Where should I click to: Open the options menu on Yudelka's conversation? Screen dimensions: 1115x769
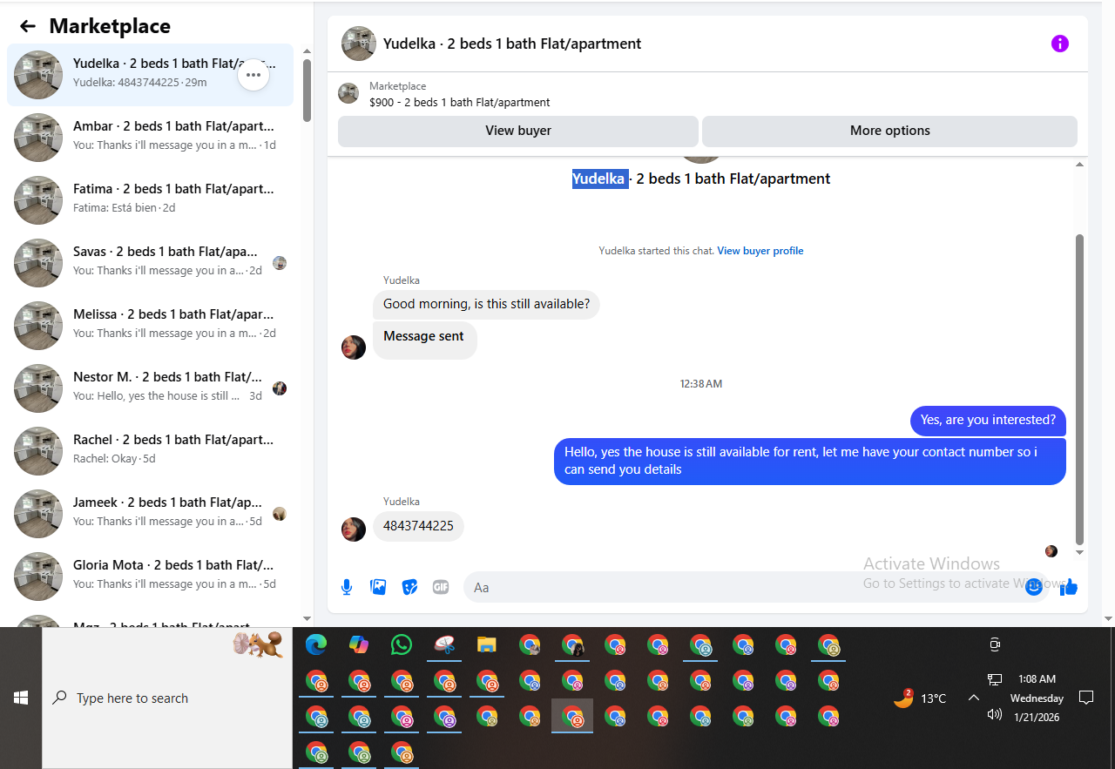(253, 75)
